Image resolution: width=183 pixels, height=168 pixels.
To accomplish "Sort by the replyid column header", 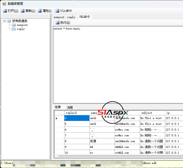I will click(x=77, y=113).
